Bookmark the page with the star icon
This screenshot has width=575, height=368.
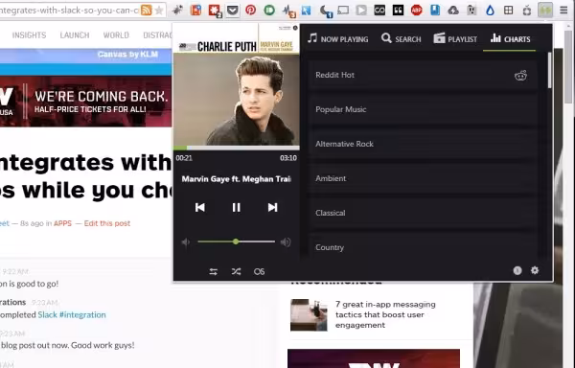pos(159,10)
